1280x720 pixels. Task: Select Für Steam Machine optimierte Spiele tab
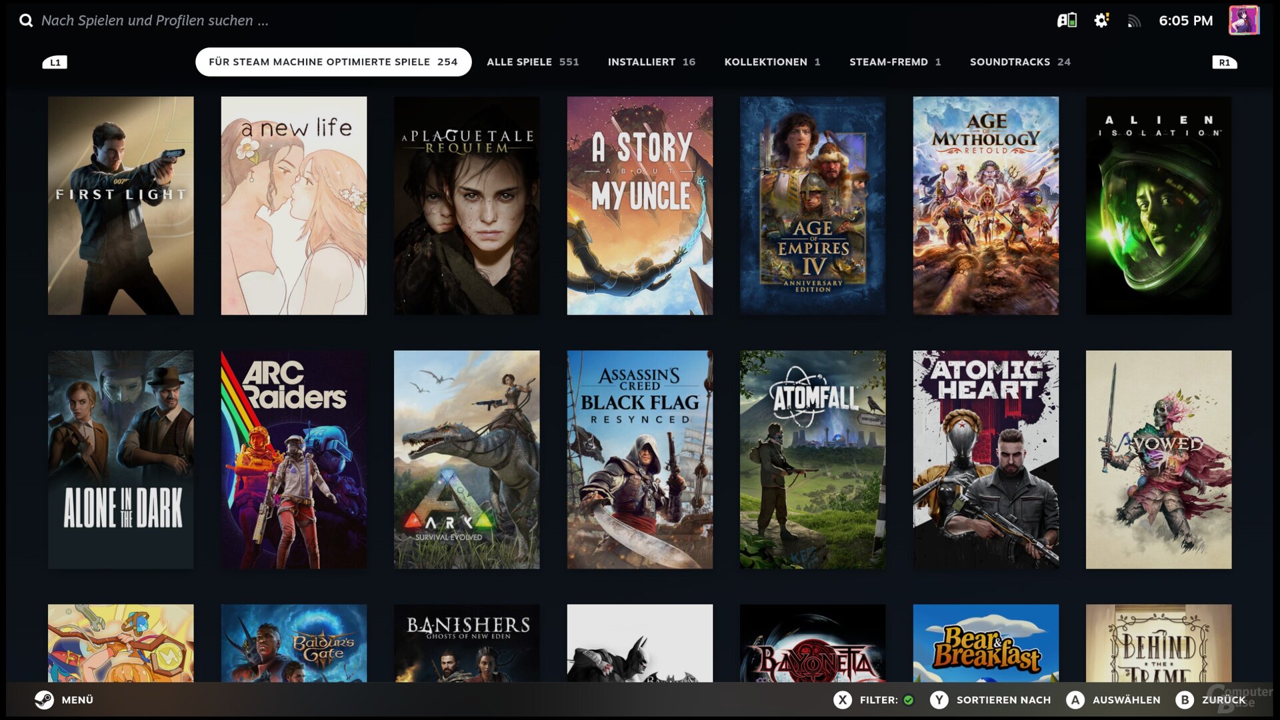pyautogui.click(x=333, y=62)
